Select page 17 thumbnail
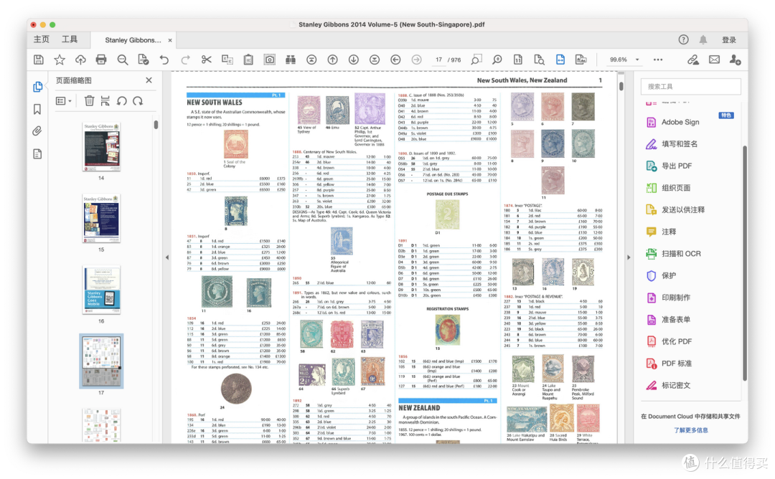Image resolution: width=775 pixels, height=479 pixels. tap(101, 361)
